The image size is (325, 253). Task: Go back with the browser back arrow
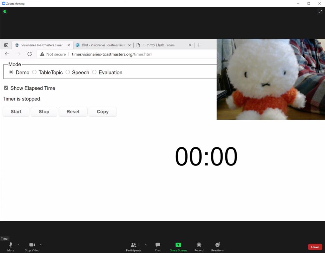coord(7,54)
